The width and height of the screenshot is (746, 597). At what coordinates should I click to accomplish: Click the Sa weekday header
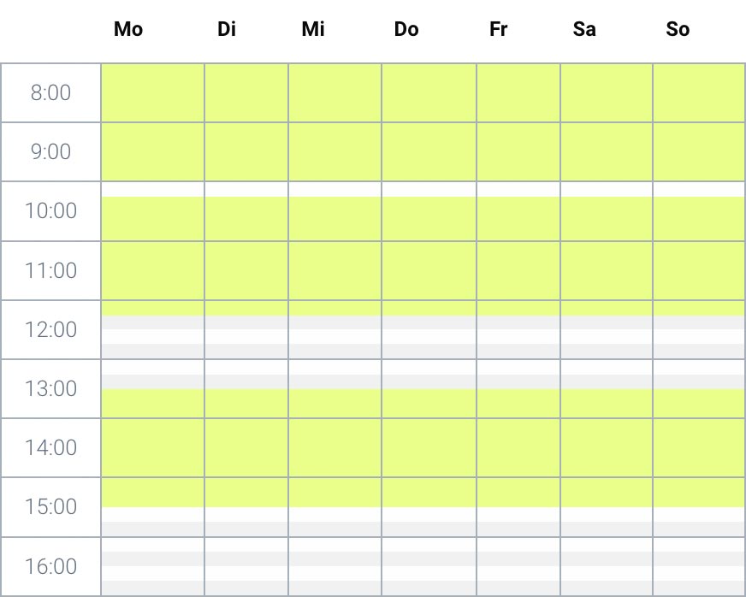tap(584, 30)
